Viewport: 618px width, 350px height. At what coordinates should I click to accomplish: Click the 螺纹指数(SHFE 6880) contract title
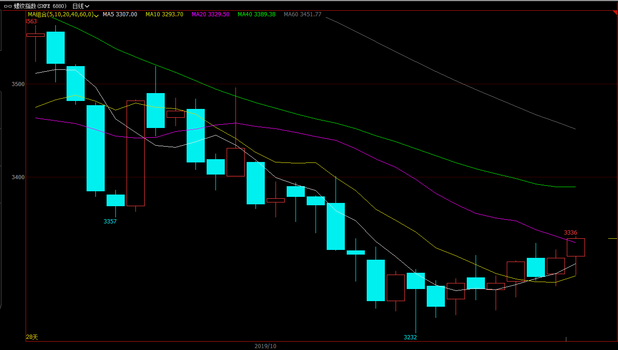pos(40,6)
